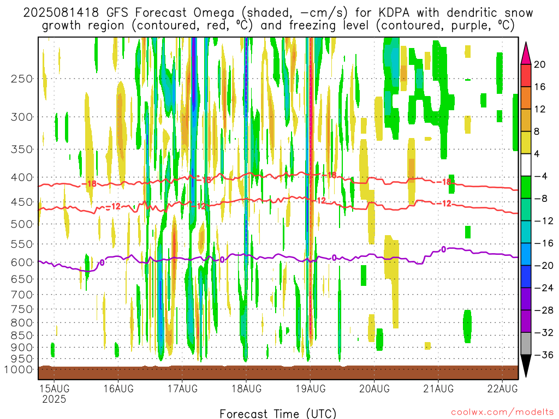
Task: Select the 21AUG date label
Action: click(438, 388)
